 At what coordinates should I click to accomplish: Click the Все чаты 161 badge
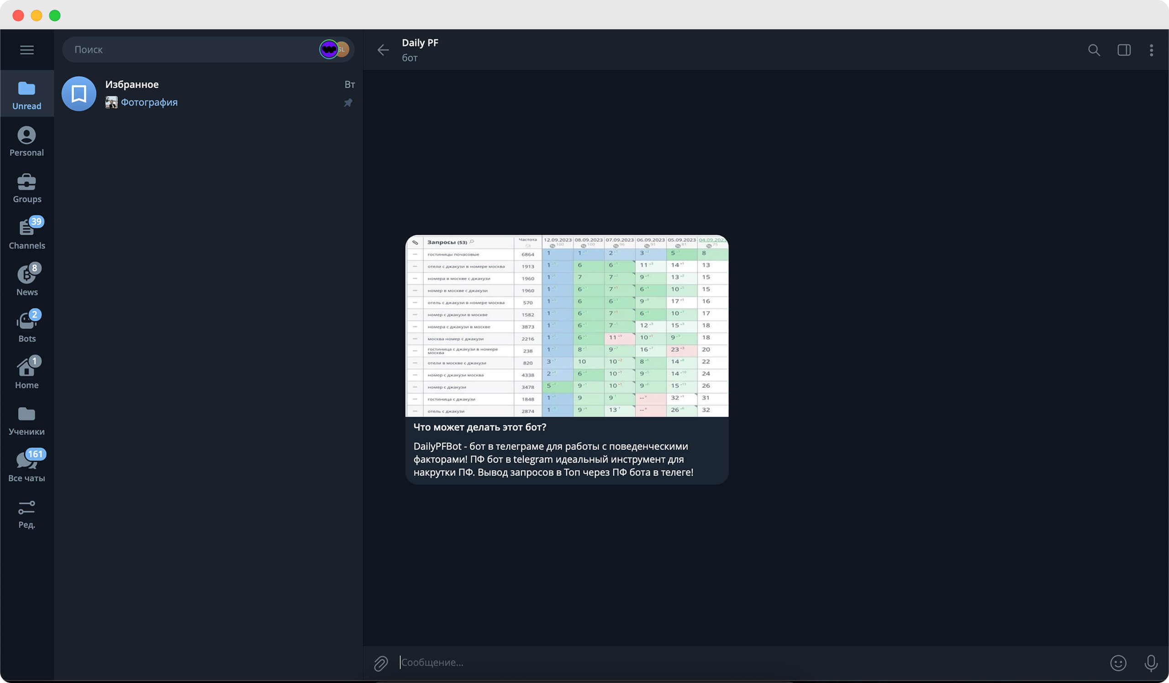(35, 454)
